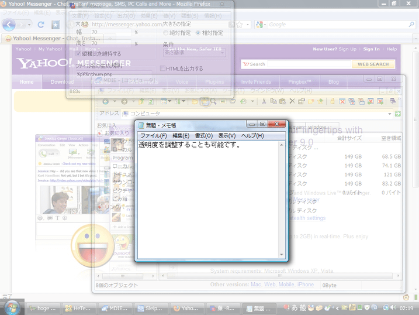Click the X delete icon in MDIE toolbar
Image resolution: width=419 pixels, height=315 pixels.
coord(292,101)
